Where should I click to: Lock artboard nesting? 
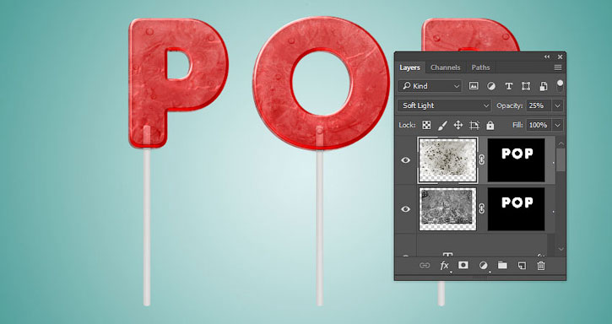click(x=474, y=125)
